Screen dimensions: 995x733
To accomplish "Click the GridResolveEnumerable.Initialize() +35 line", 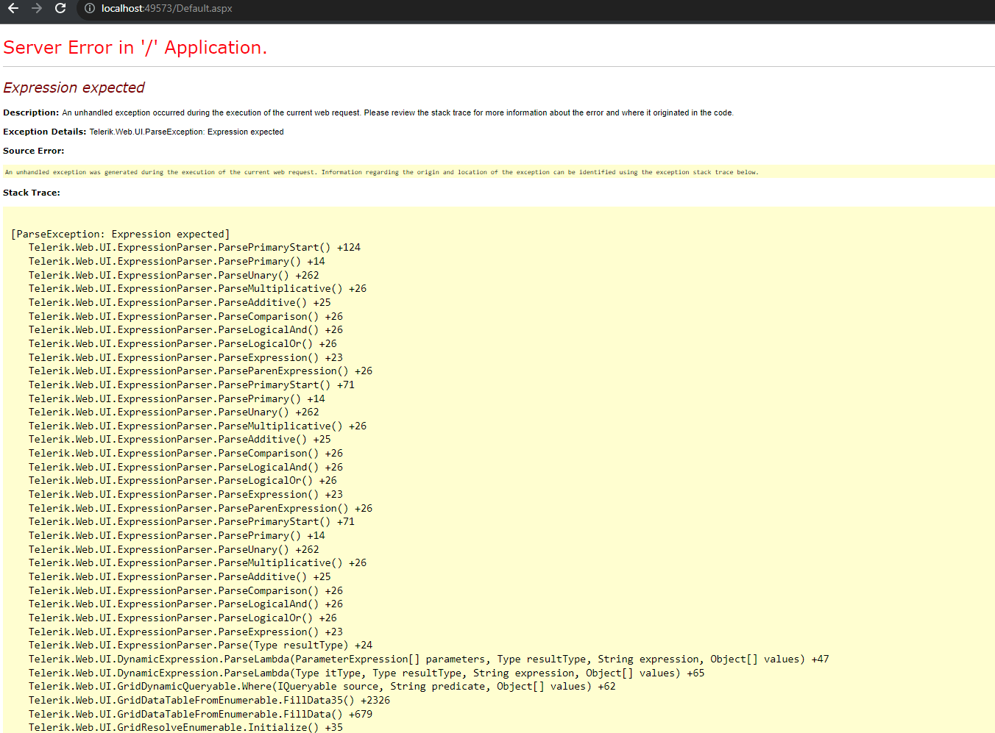I will (x=185, y=727).
